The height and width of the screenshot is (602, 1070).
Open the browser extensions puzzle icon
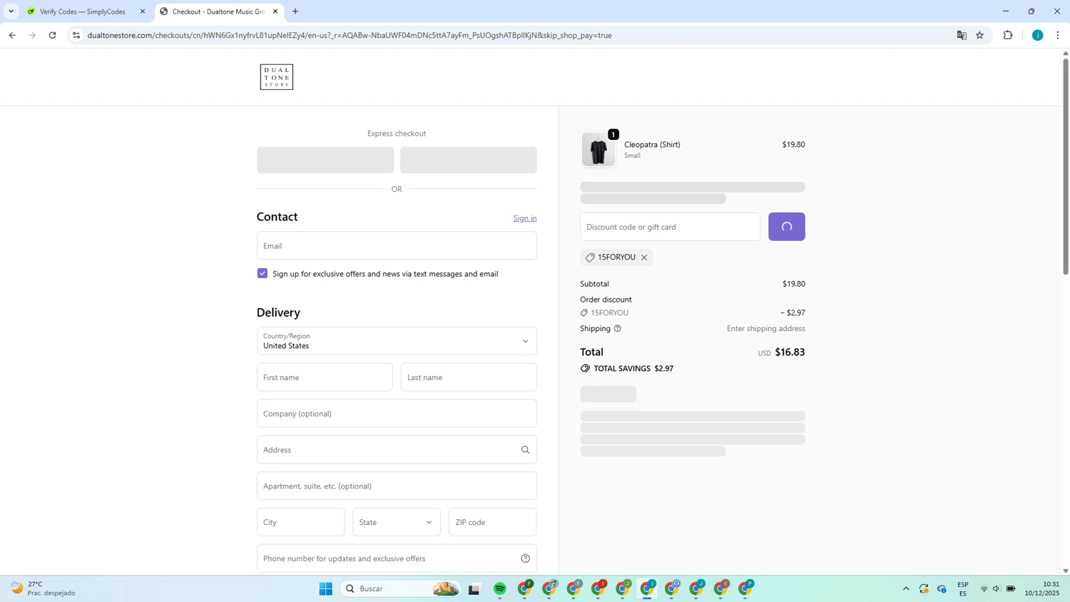tap(1008, 35)
